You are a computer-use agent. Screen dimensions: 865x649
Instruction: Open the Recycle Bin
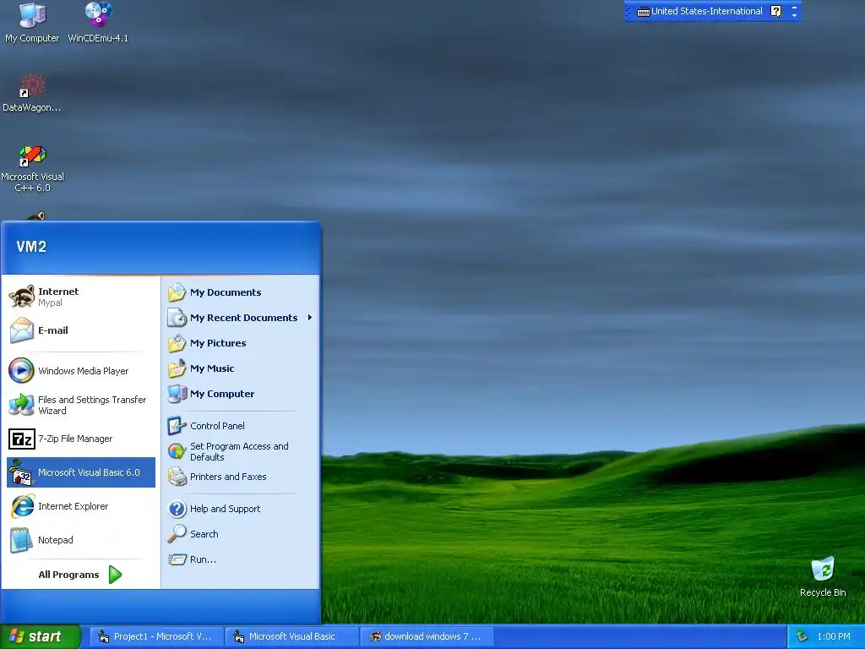[x=823, y=577]
